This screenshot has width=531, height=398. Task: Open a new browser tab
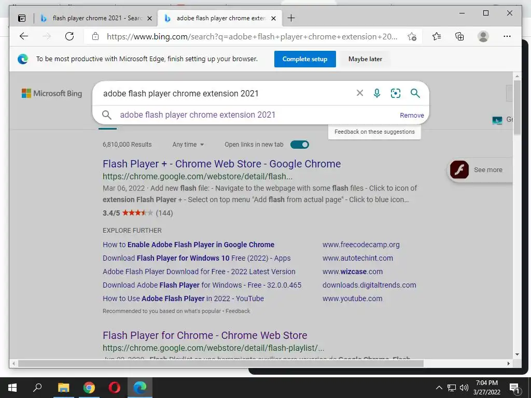[291, 18]
